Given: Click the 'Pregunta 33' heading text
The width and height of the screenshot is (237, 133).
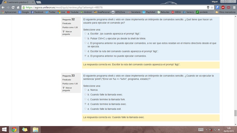Looking at the screenshot, I should (68, 76).
